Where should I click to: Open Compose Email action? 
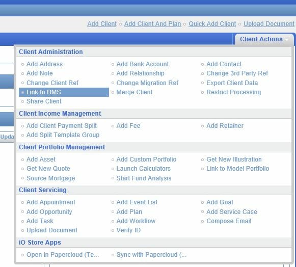pos(229,221)
